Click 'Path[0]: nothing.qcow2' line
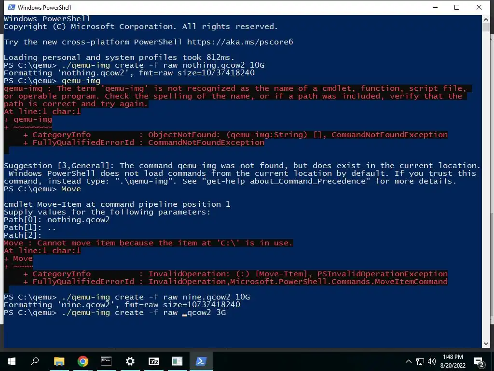The height and width of the screenshot is (371, 494). (57, 220)
